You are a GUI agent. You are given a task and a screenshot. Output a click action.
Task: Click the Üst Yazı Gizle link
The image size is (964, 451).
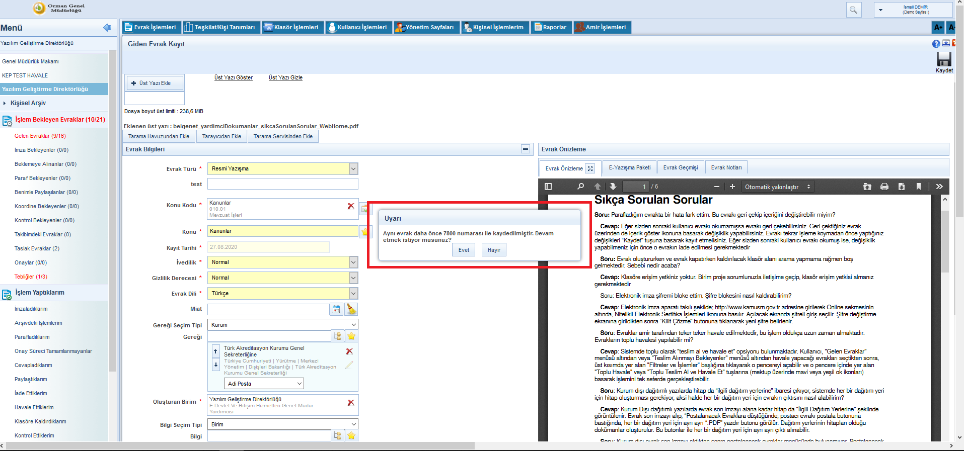pos(285,77)
